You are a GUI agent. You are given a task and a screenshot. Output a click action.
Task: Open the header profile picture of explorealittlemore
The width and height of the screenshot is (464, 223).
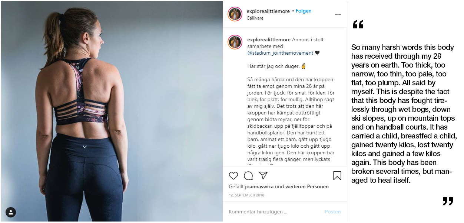[235, 14]
